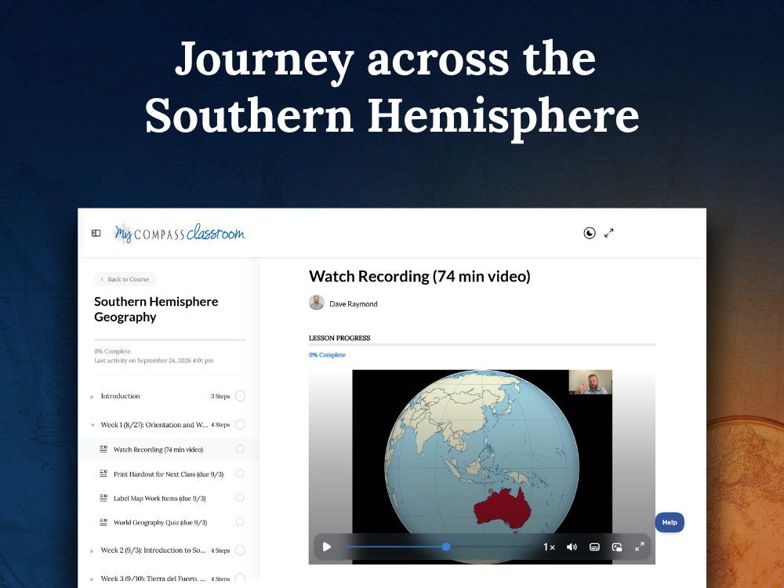Click the LESSON PROGRESS bar
Screen dimensions: 784x588
click(x=482, y=344)
